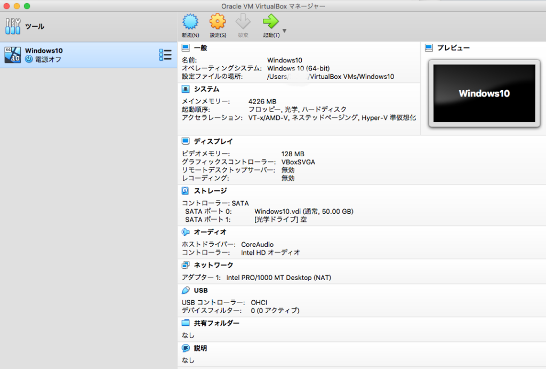
Task: Click the プレビュー heading label
Action: tap(453, 47)
